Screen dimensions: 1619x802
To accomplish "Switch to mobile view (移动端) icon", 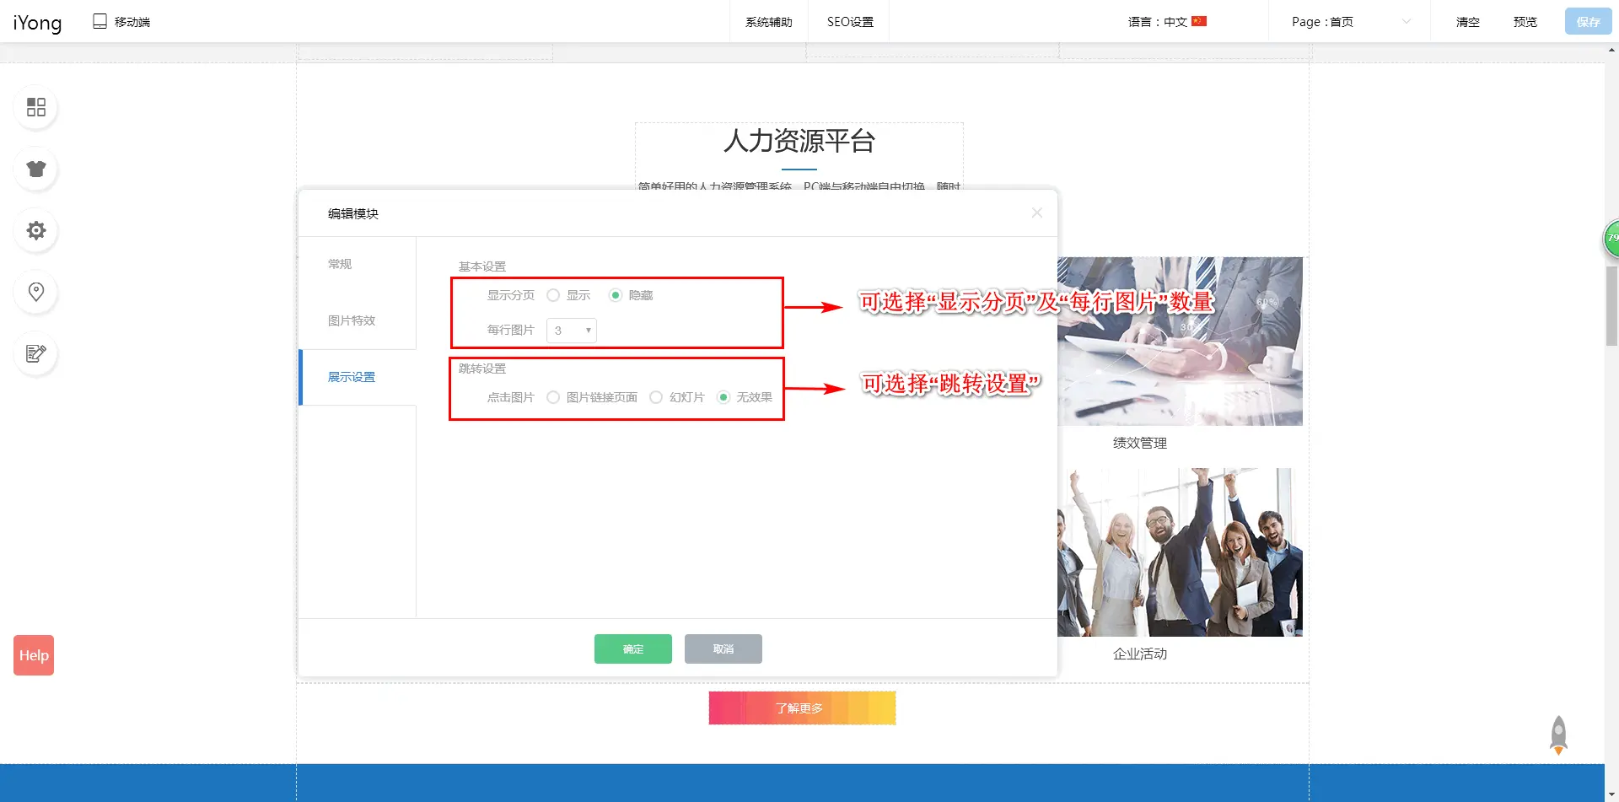I will [x=100, y=21].
